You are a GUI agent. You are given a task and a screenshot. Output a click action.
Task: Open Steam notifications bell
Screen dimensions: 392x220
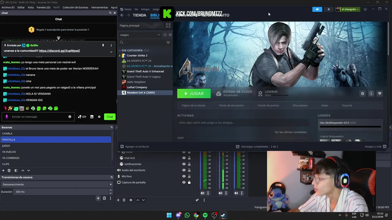pos(329,9)
